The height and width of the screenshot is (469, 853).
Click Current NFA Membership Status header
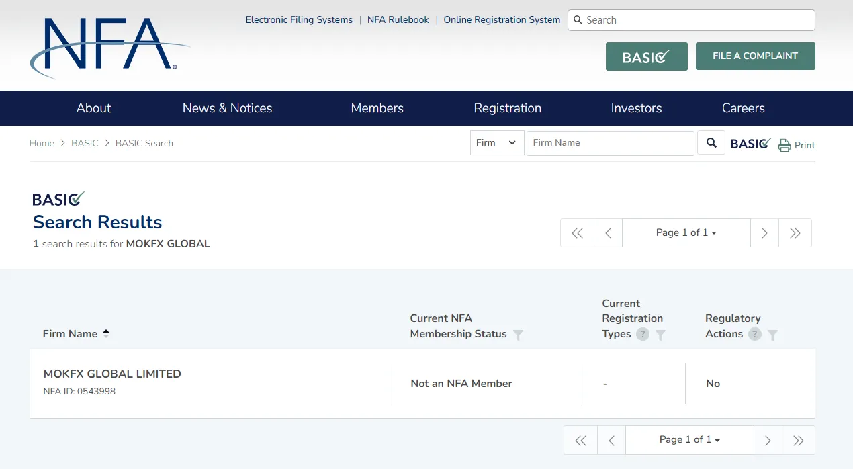[459, 327]
